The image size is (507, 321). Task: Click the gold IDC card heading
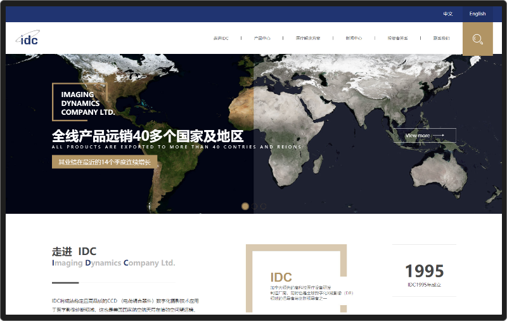(x=281, y=277)
